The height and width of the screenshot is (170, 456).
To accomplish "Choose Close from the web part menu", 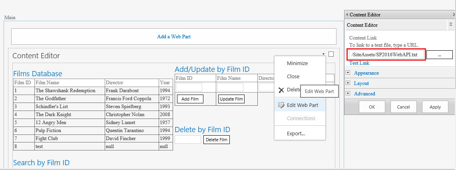I will (x=293, y=77).
